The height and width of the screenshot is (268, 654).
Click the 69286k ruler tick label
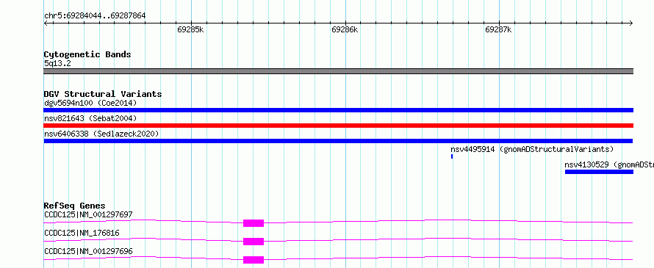click(345, 30)
